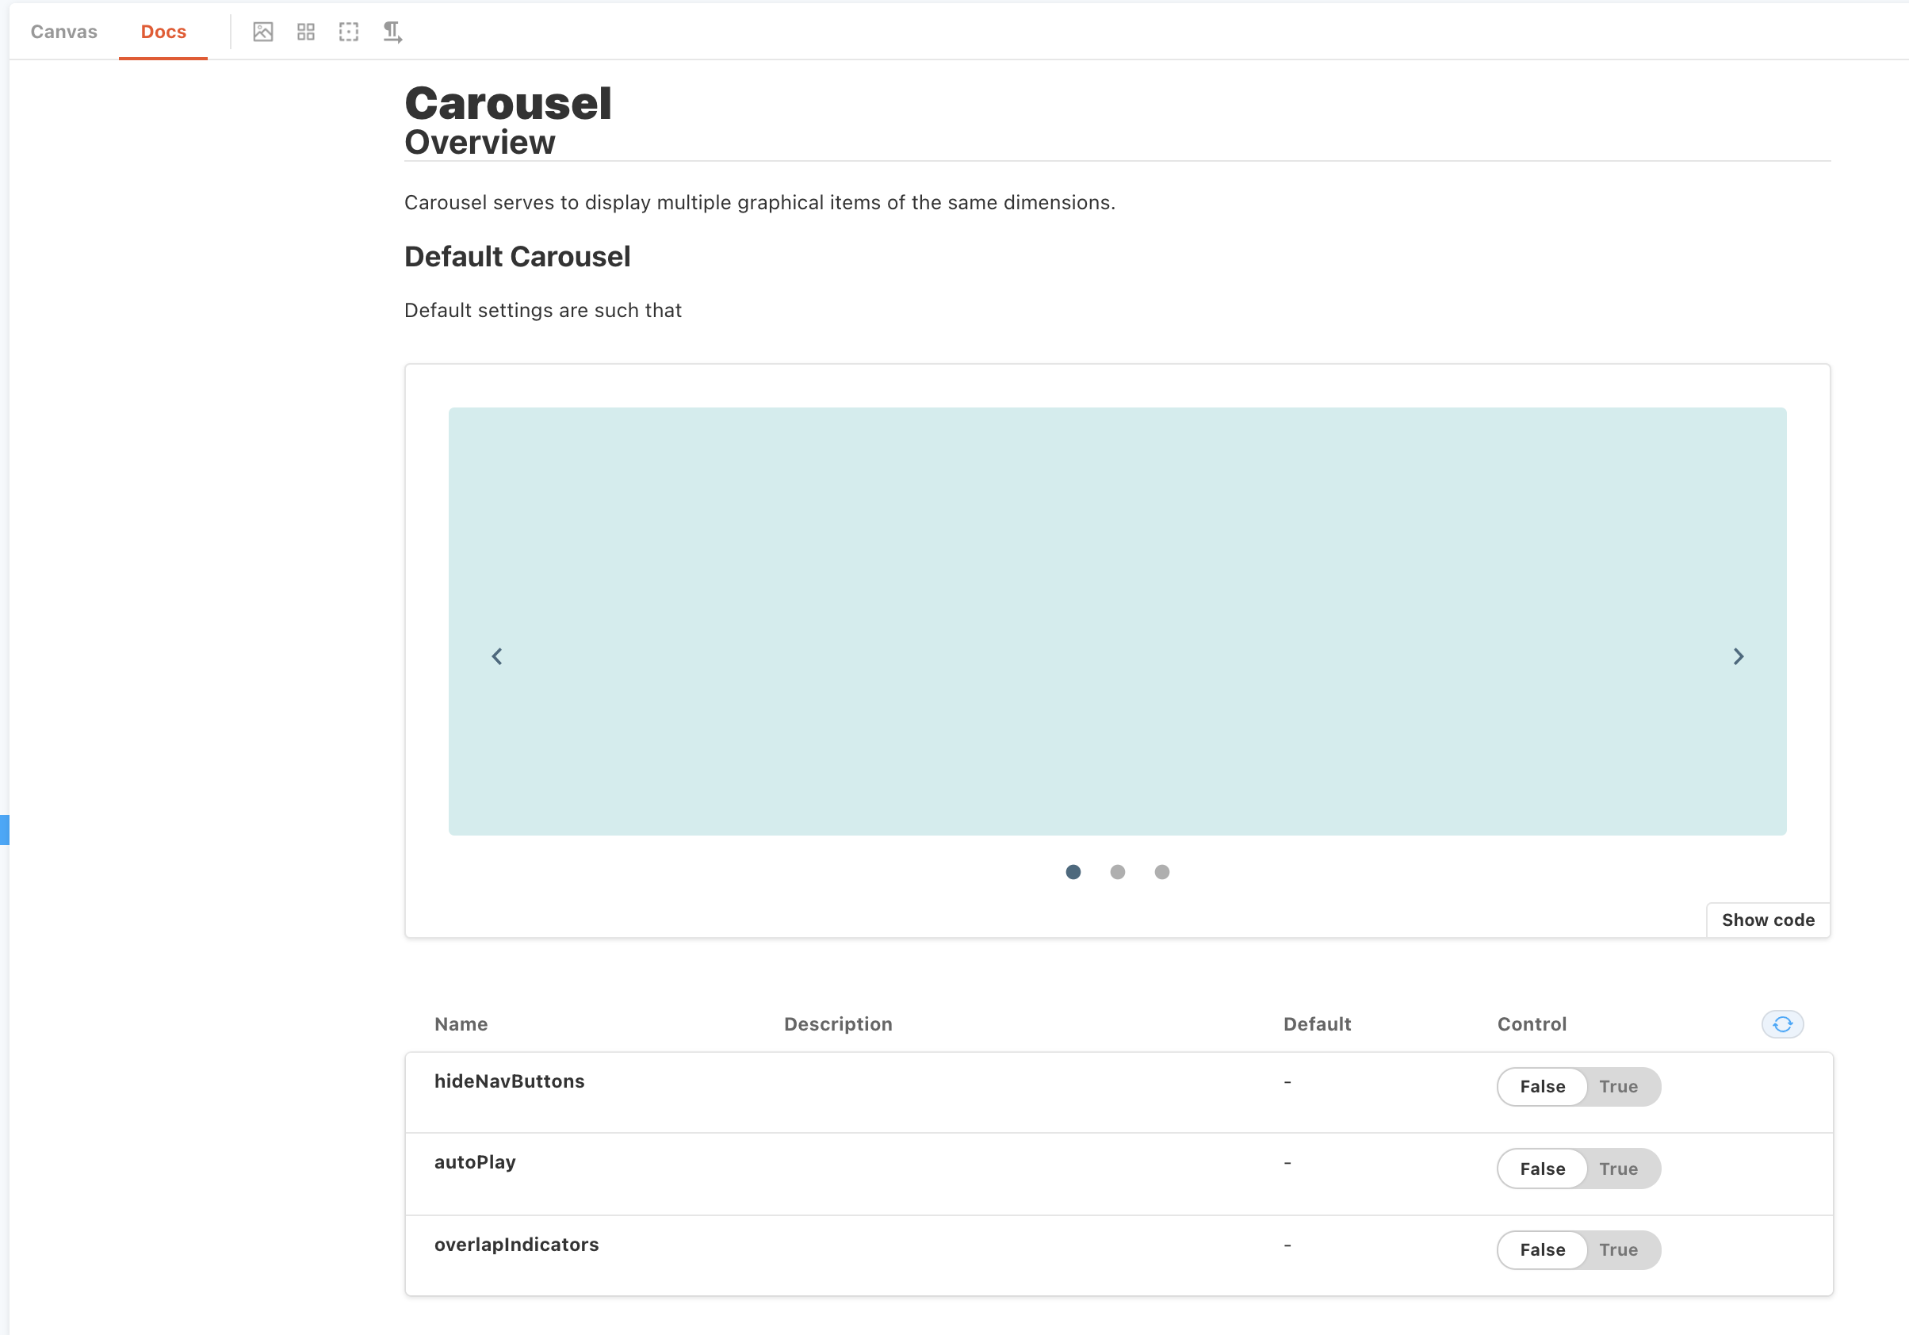The height and width of the screenshot is (1335, 1909).
Task: Select False for hideNavButtons
Action: click(1542, 1086)
